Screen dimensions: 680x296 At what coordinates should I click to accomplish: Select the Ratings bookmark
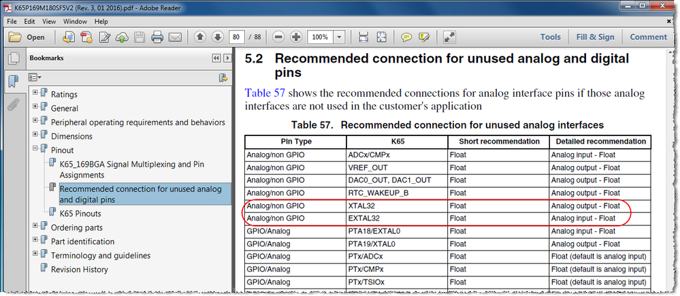tap(64, 94)
